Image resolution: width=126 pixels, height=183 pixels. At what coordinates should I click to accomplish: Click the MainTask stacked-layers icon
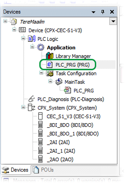[x=59, y=82]
